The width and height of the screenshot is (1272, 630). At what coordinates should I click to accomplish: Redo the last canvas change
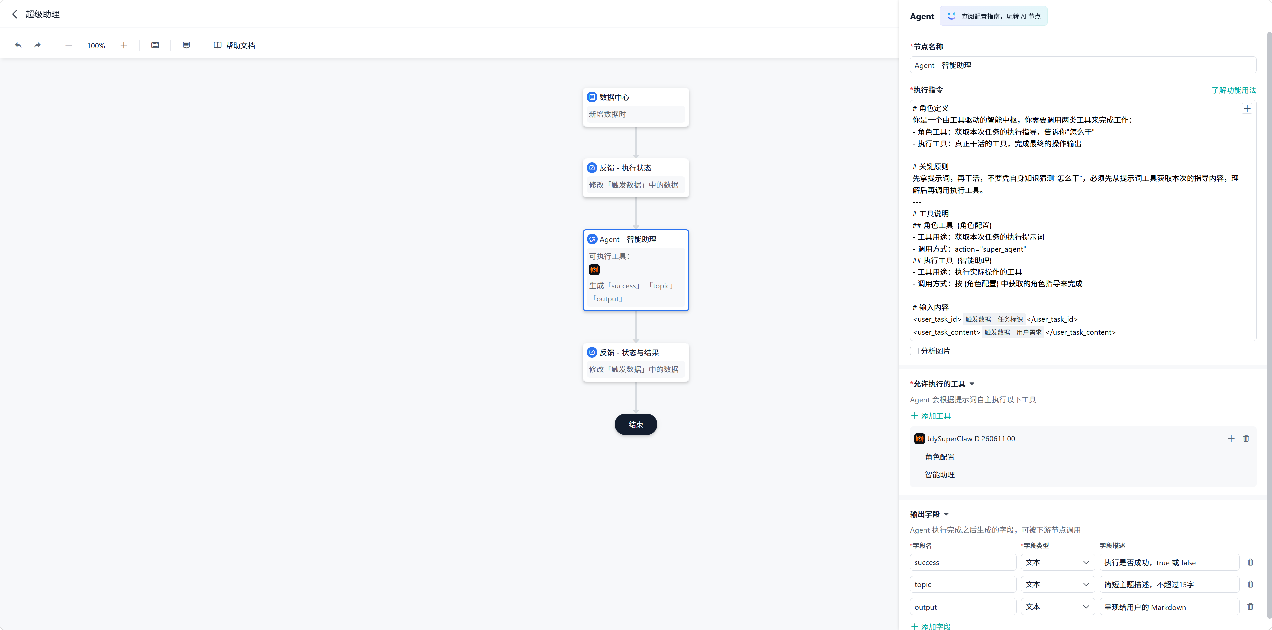(38, 45)
